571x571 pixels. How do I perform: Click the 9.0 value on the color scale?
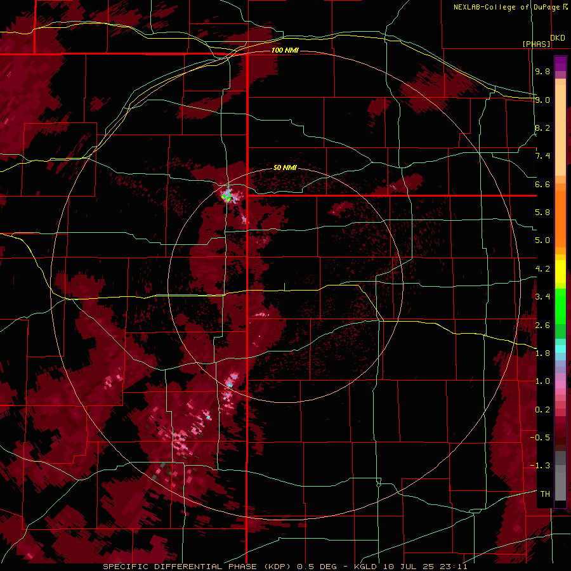542,100
